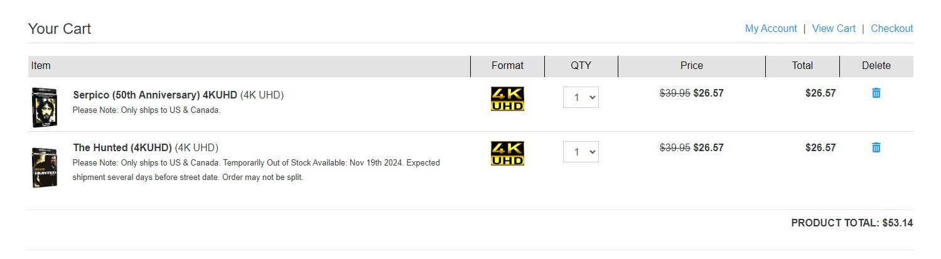Open the quantity dropdown for Serpico
Screen dimensions: 941x259
(581, 97)
